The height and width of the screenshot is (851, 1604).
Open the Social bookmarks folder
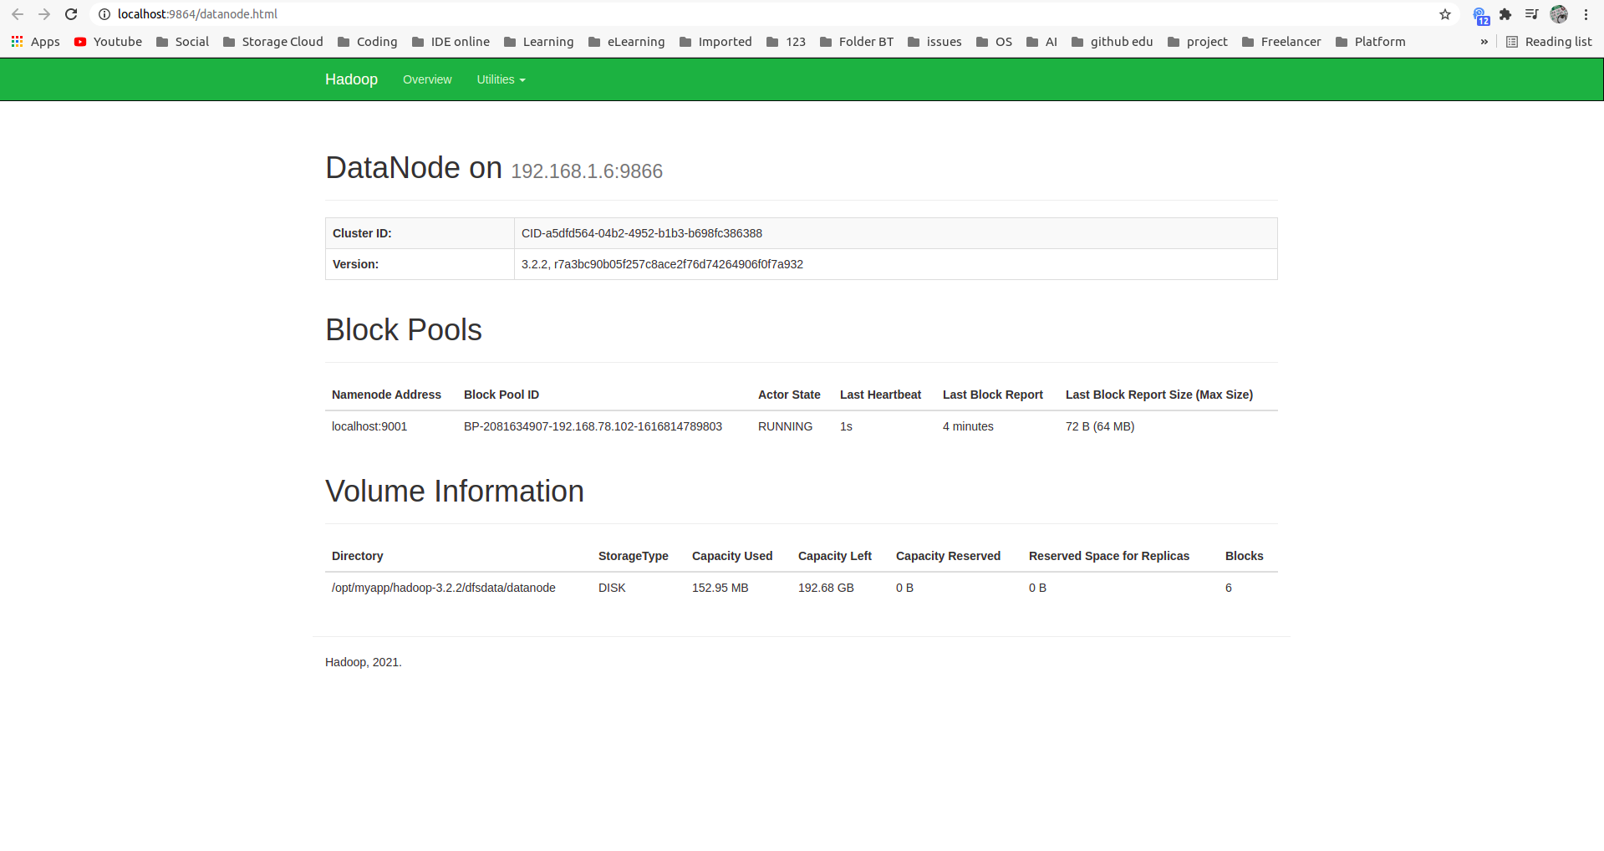point(182,42)
